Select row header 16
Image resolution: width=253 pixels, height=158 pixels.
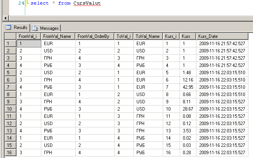tap(10, 153)
